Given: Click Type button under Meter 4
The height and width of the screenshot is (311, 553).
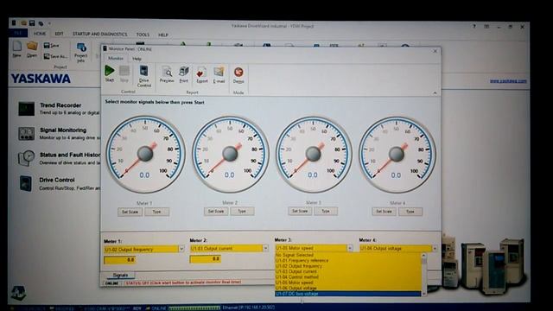Looking at the screenshot, I should click(410, 212).
